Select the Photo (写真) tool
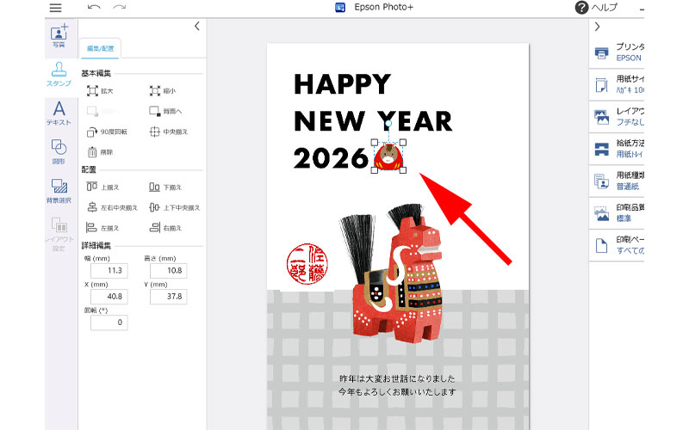 (59, 36)
